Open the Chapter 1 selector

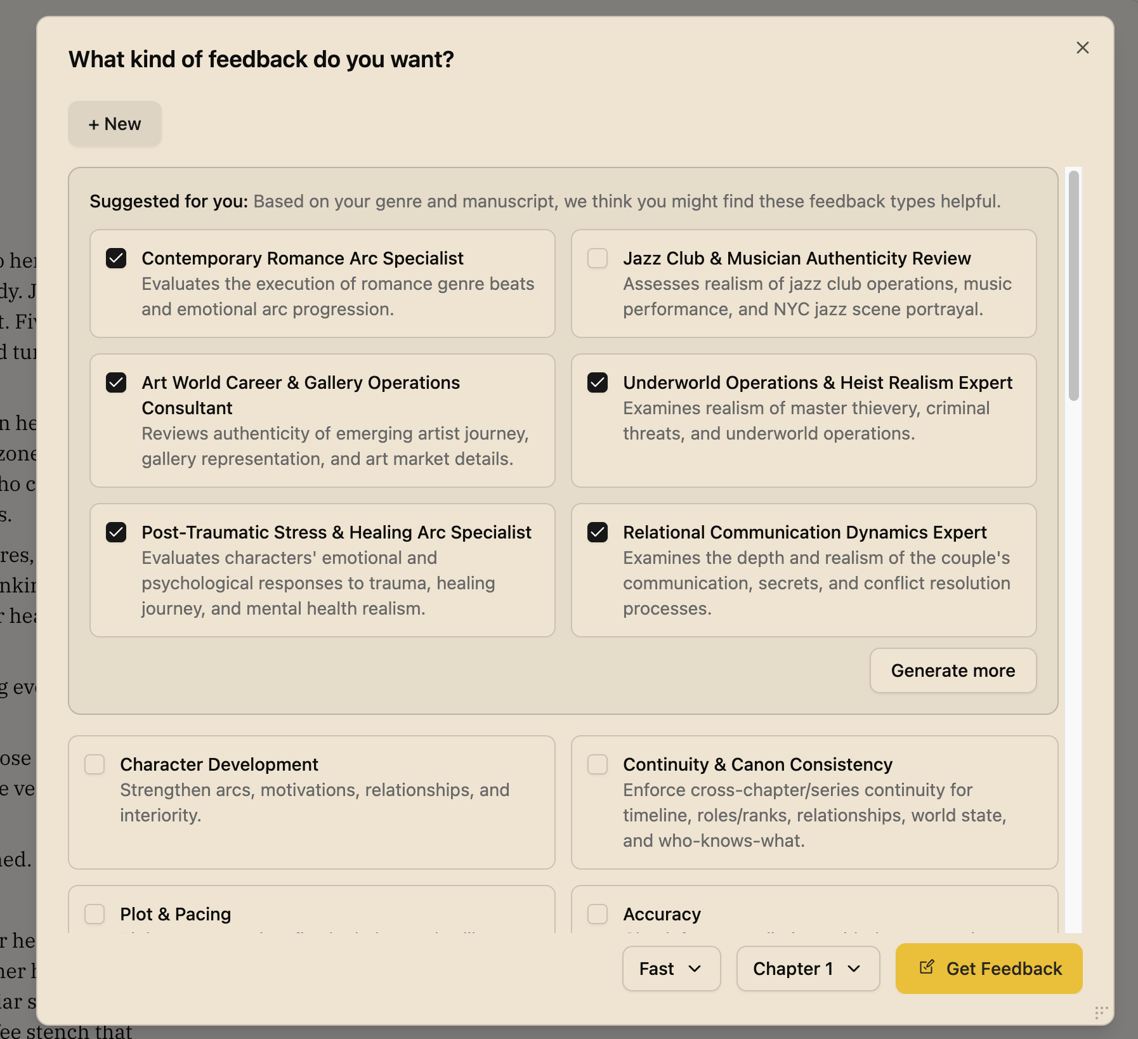808,969
